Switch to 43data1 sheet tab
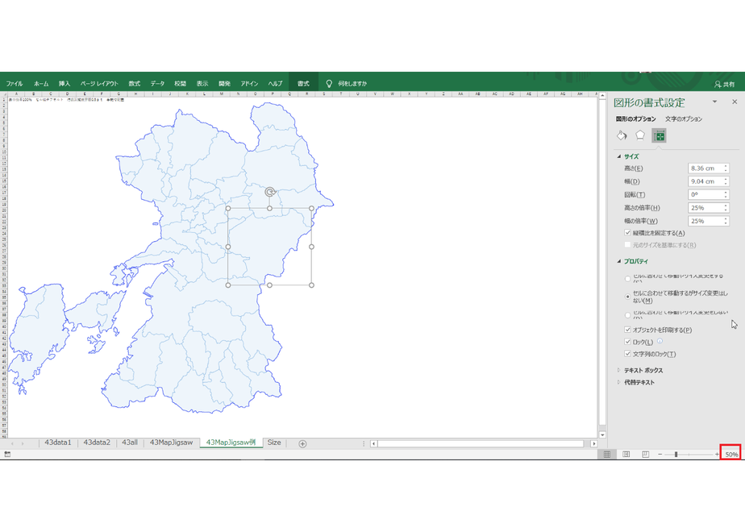The height and width of the screenshot is (532, 745). (x=58, y=443)
